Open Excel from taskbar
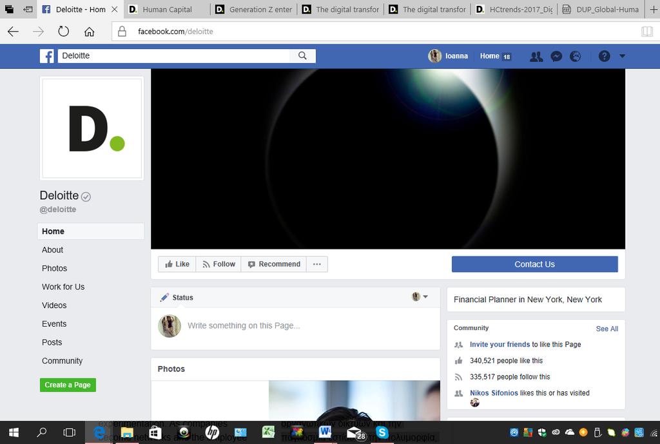This screenshot has height=444, width=660. click(268, 432)
